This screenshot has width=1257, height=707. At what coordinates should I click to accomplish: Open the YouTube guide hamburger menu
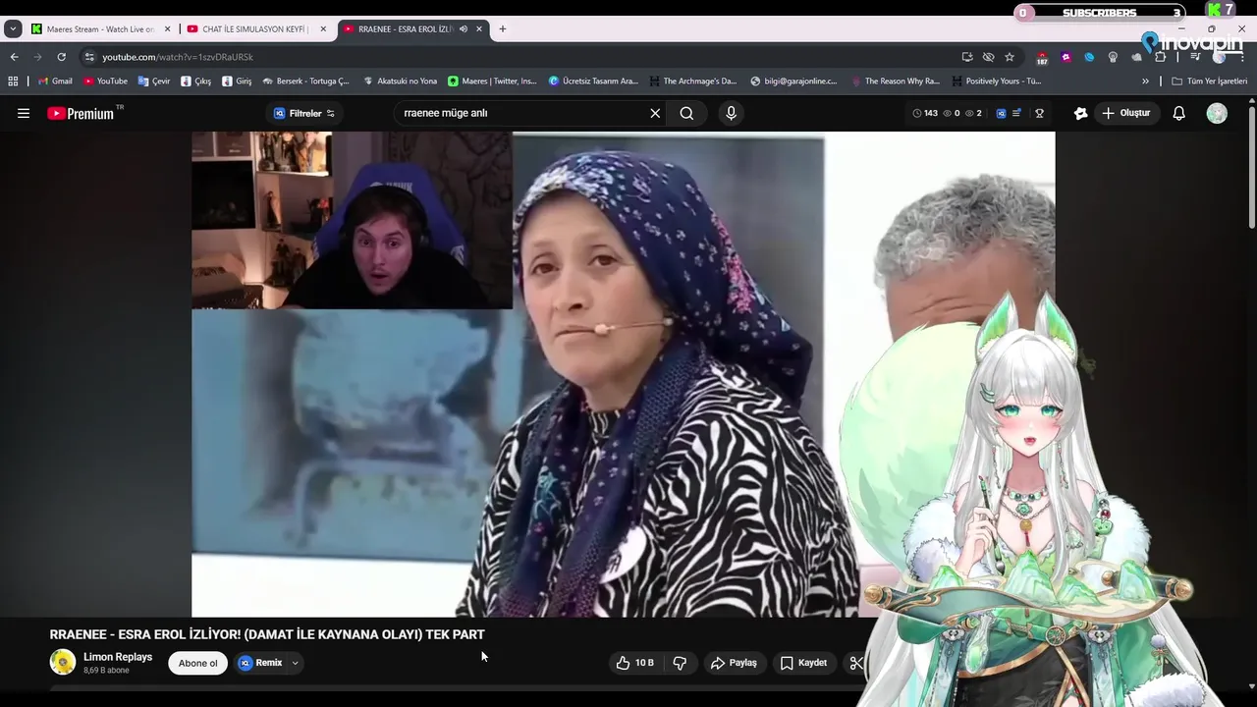(x=24, y=113)
